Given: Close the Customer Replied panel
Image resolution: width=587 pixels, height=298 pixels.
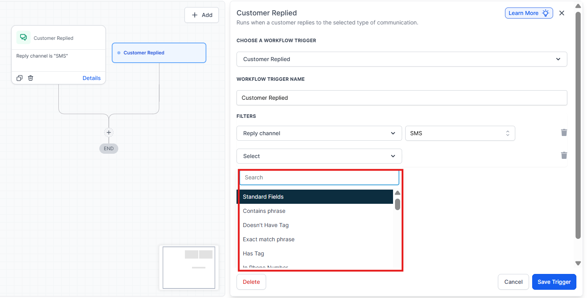Looking at the screenshot, I should pos(562,13).
